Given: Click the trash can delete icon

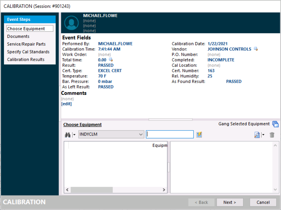Looking at the screenshot, I should pos(272,135).
